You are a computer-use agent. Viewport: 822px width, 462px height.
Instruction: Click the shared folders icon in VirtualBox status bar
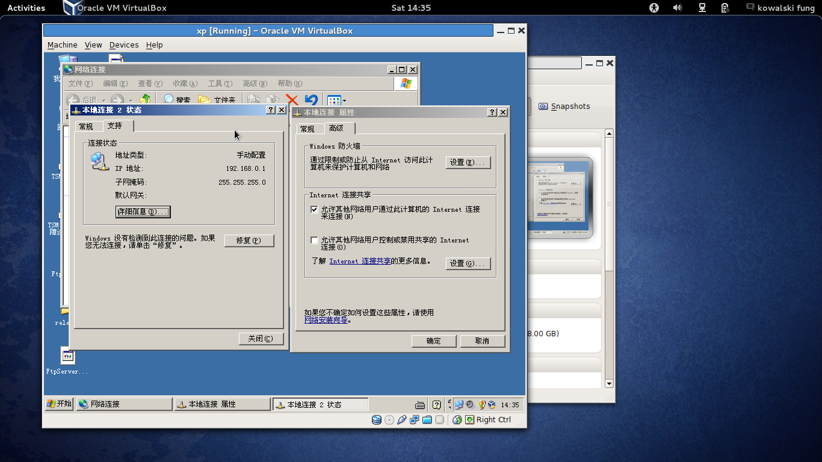point(427,420)
